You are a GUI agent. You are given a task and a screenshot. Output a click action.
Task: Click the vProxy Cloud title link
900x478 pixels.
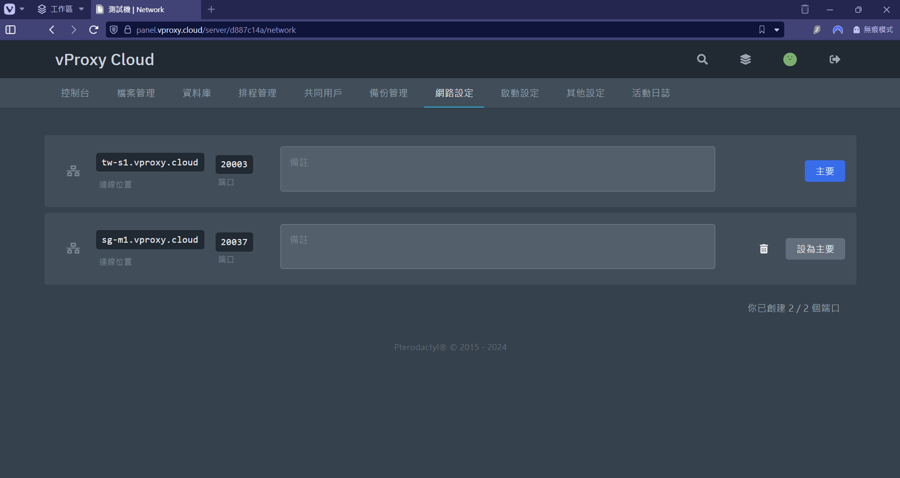coord(105,60)
